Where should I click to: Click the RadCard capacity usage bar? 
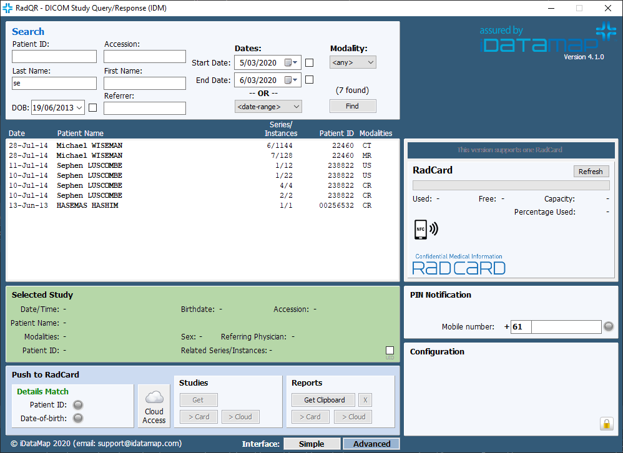tap(511, 185)
